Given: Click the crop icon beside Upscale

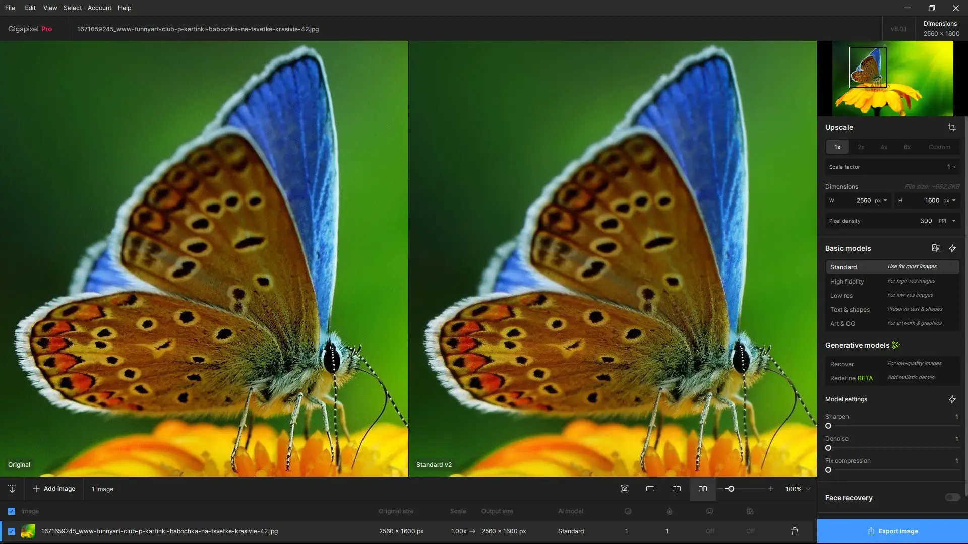Looking at the screenshot, I should tap(951, 127).
